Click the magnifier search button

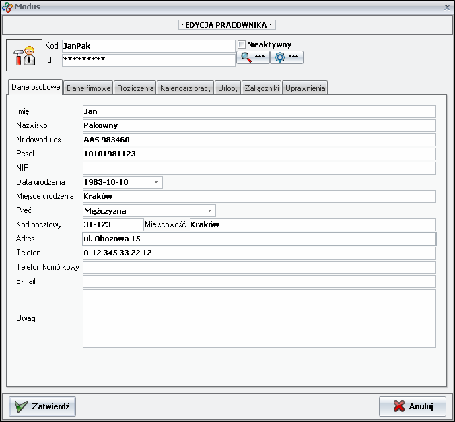point(252,58)
